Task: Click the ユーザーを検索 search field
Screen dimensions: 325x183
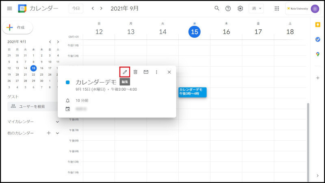Action: point(32,107)
